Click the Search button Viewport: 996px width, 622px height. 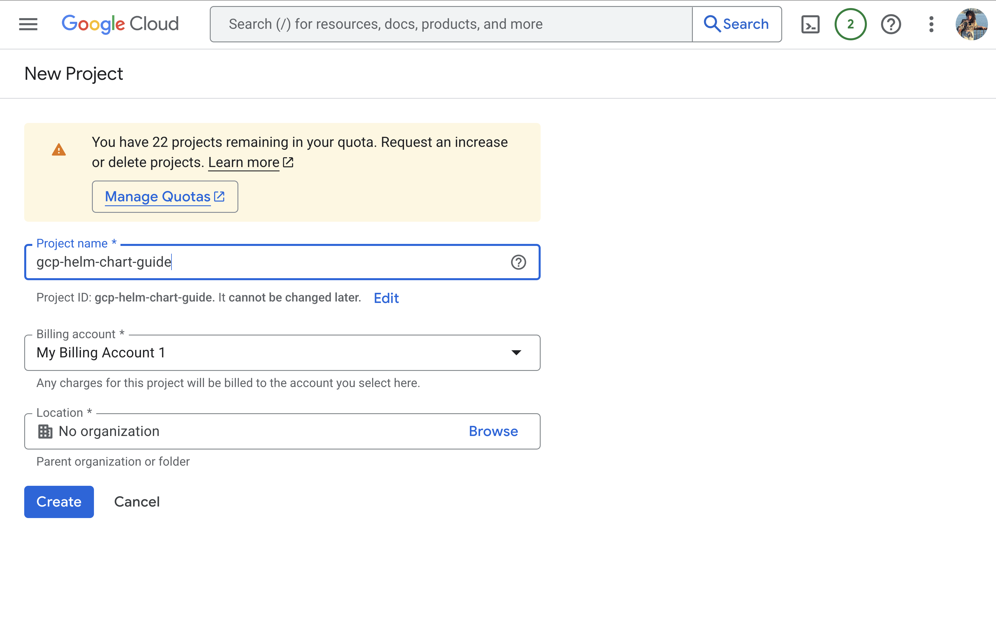(x=737, y=24)
